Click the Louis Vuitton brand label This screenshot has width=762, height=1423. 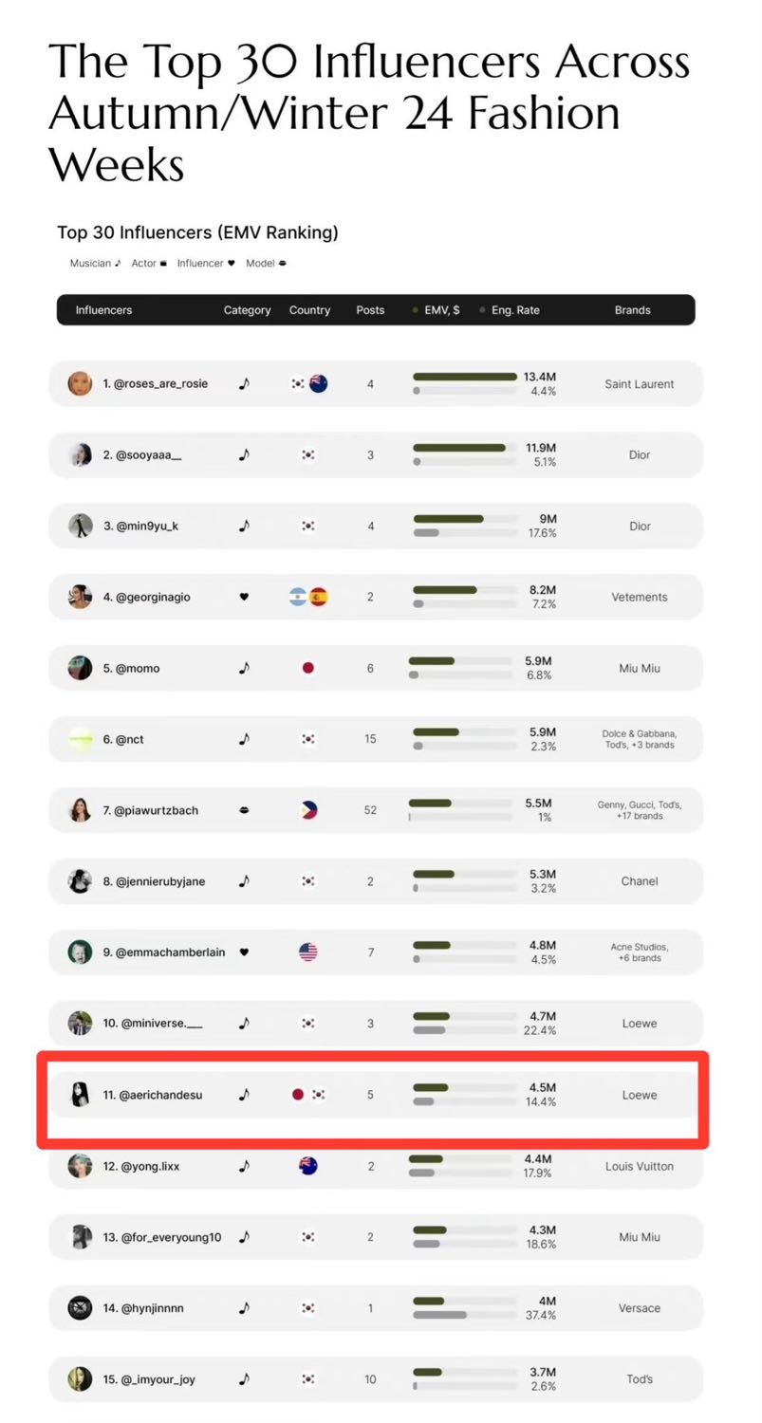pos(640,1166)
